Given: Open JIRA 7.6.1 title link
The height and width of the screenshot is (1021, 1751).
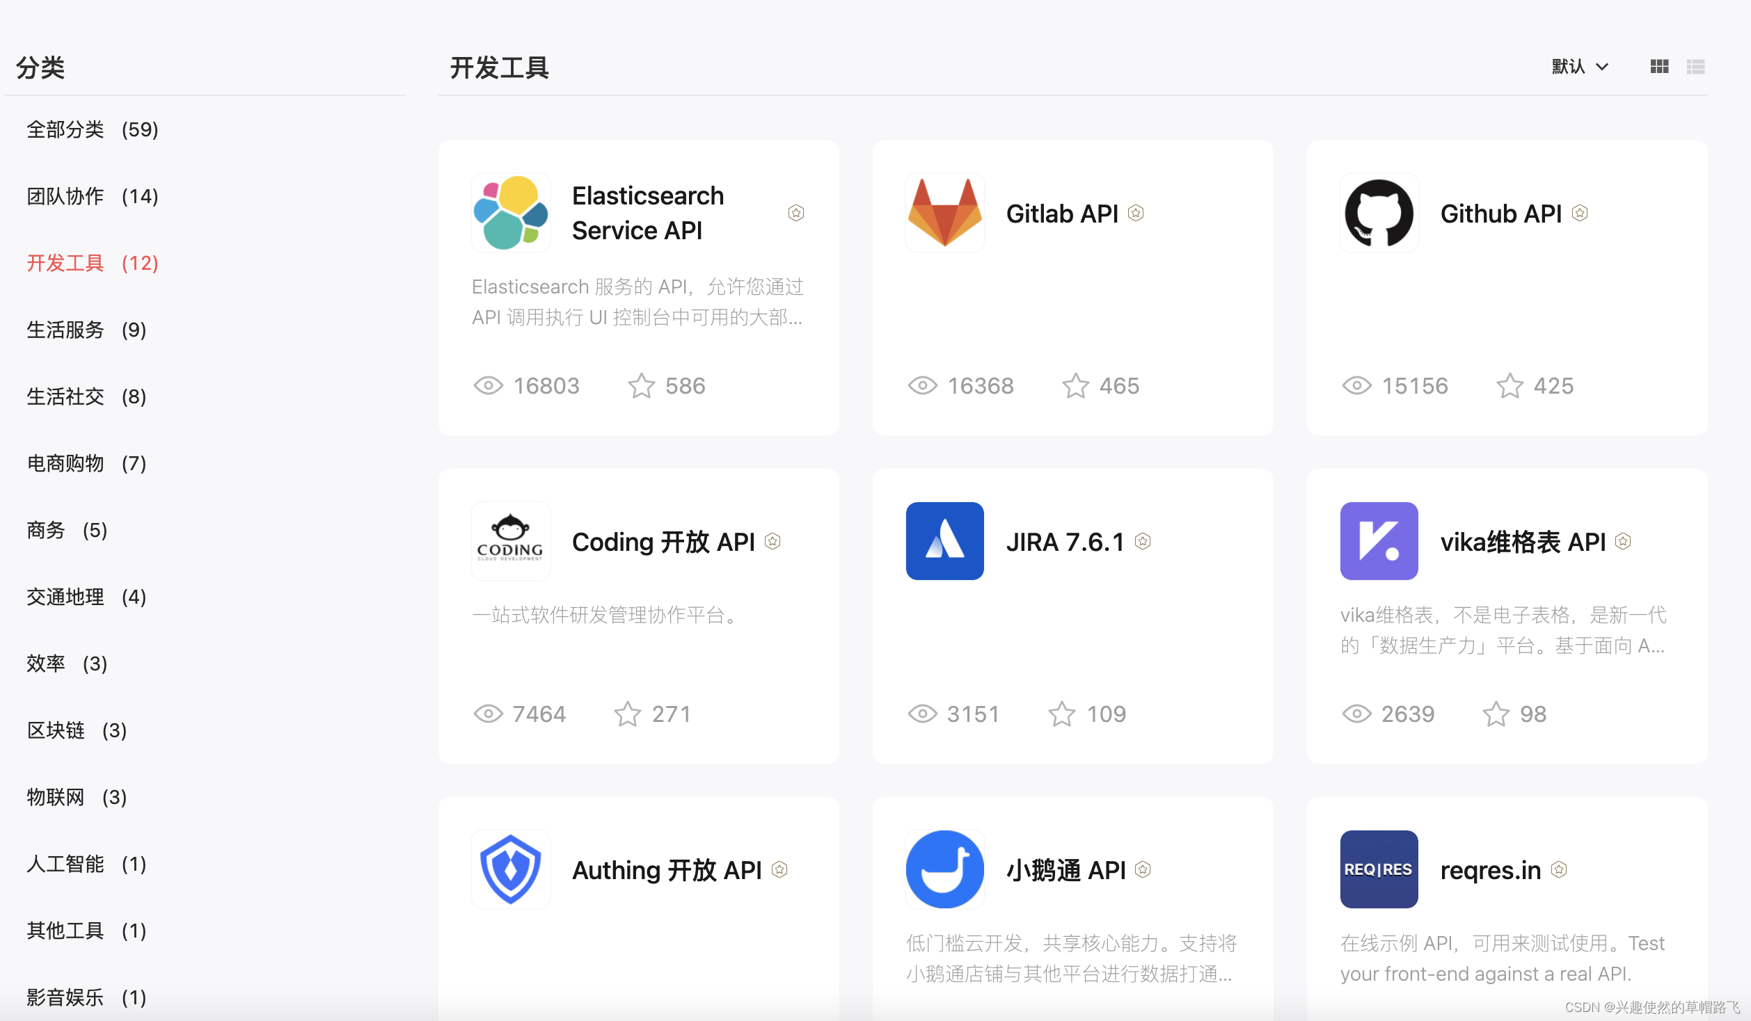Looking at the screenshot, I should (1065, 542).
